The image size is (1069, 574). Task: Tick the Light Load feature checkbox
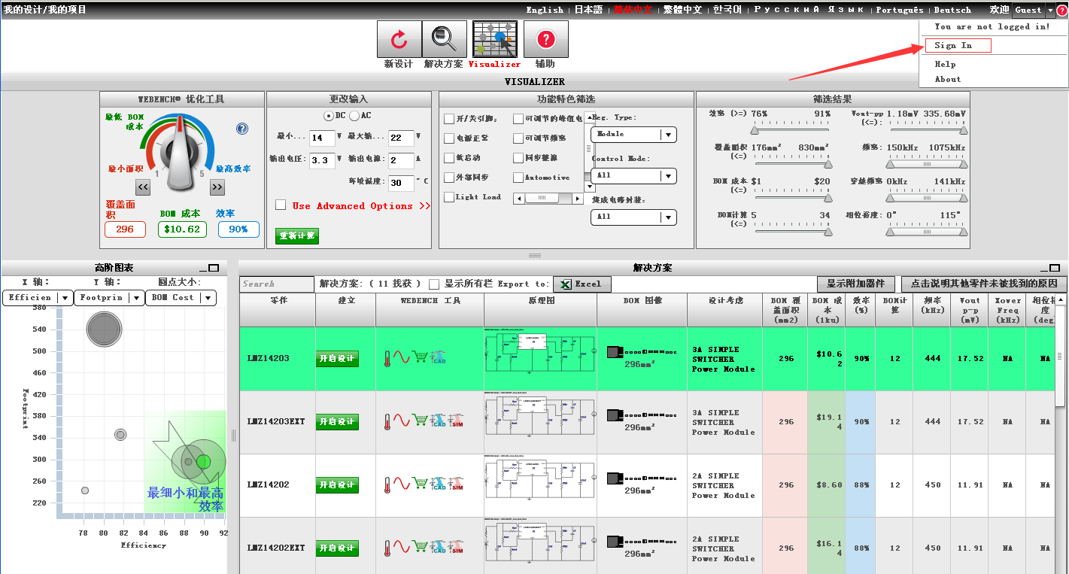(x=449, y=197)
